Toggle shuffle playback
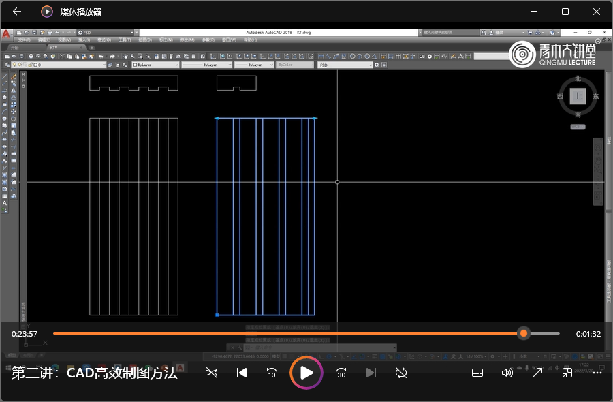The width and height of the screenshot is (613, 402). 212,373
